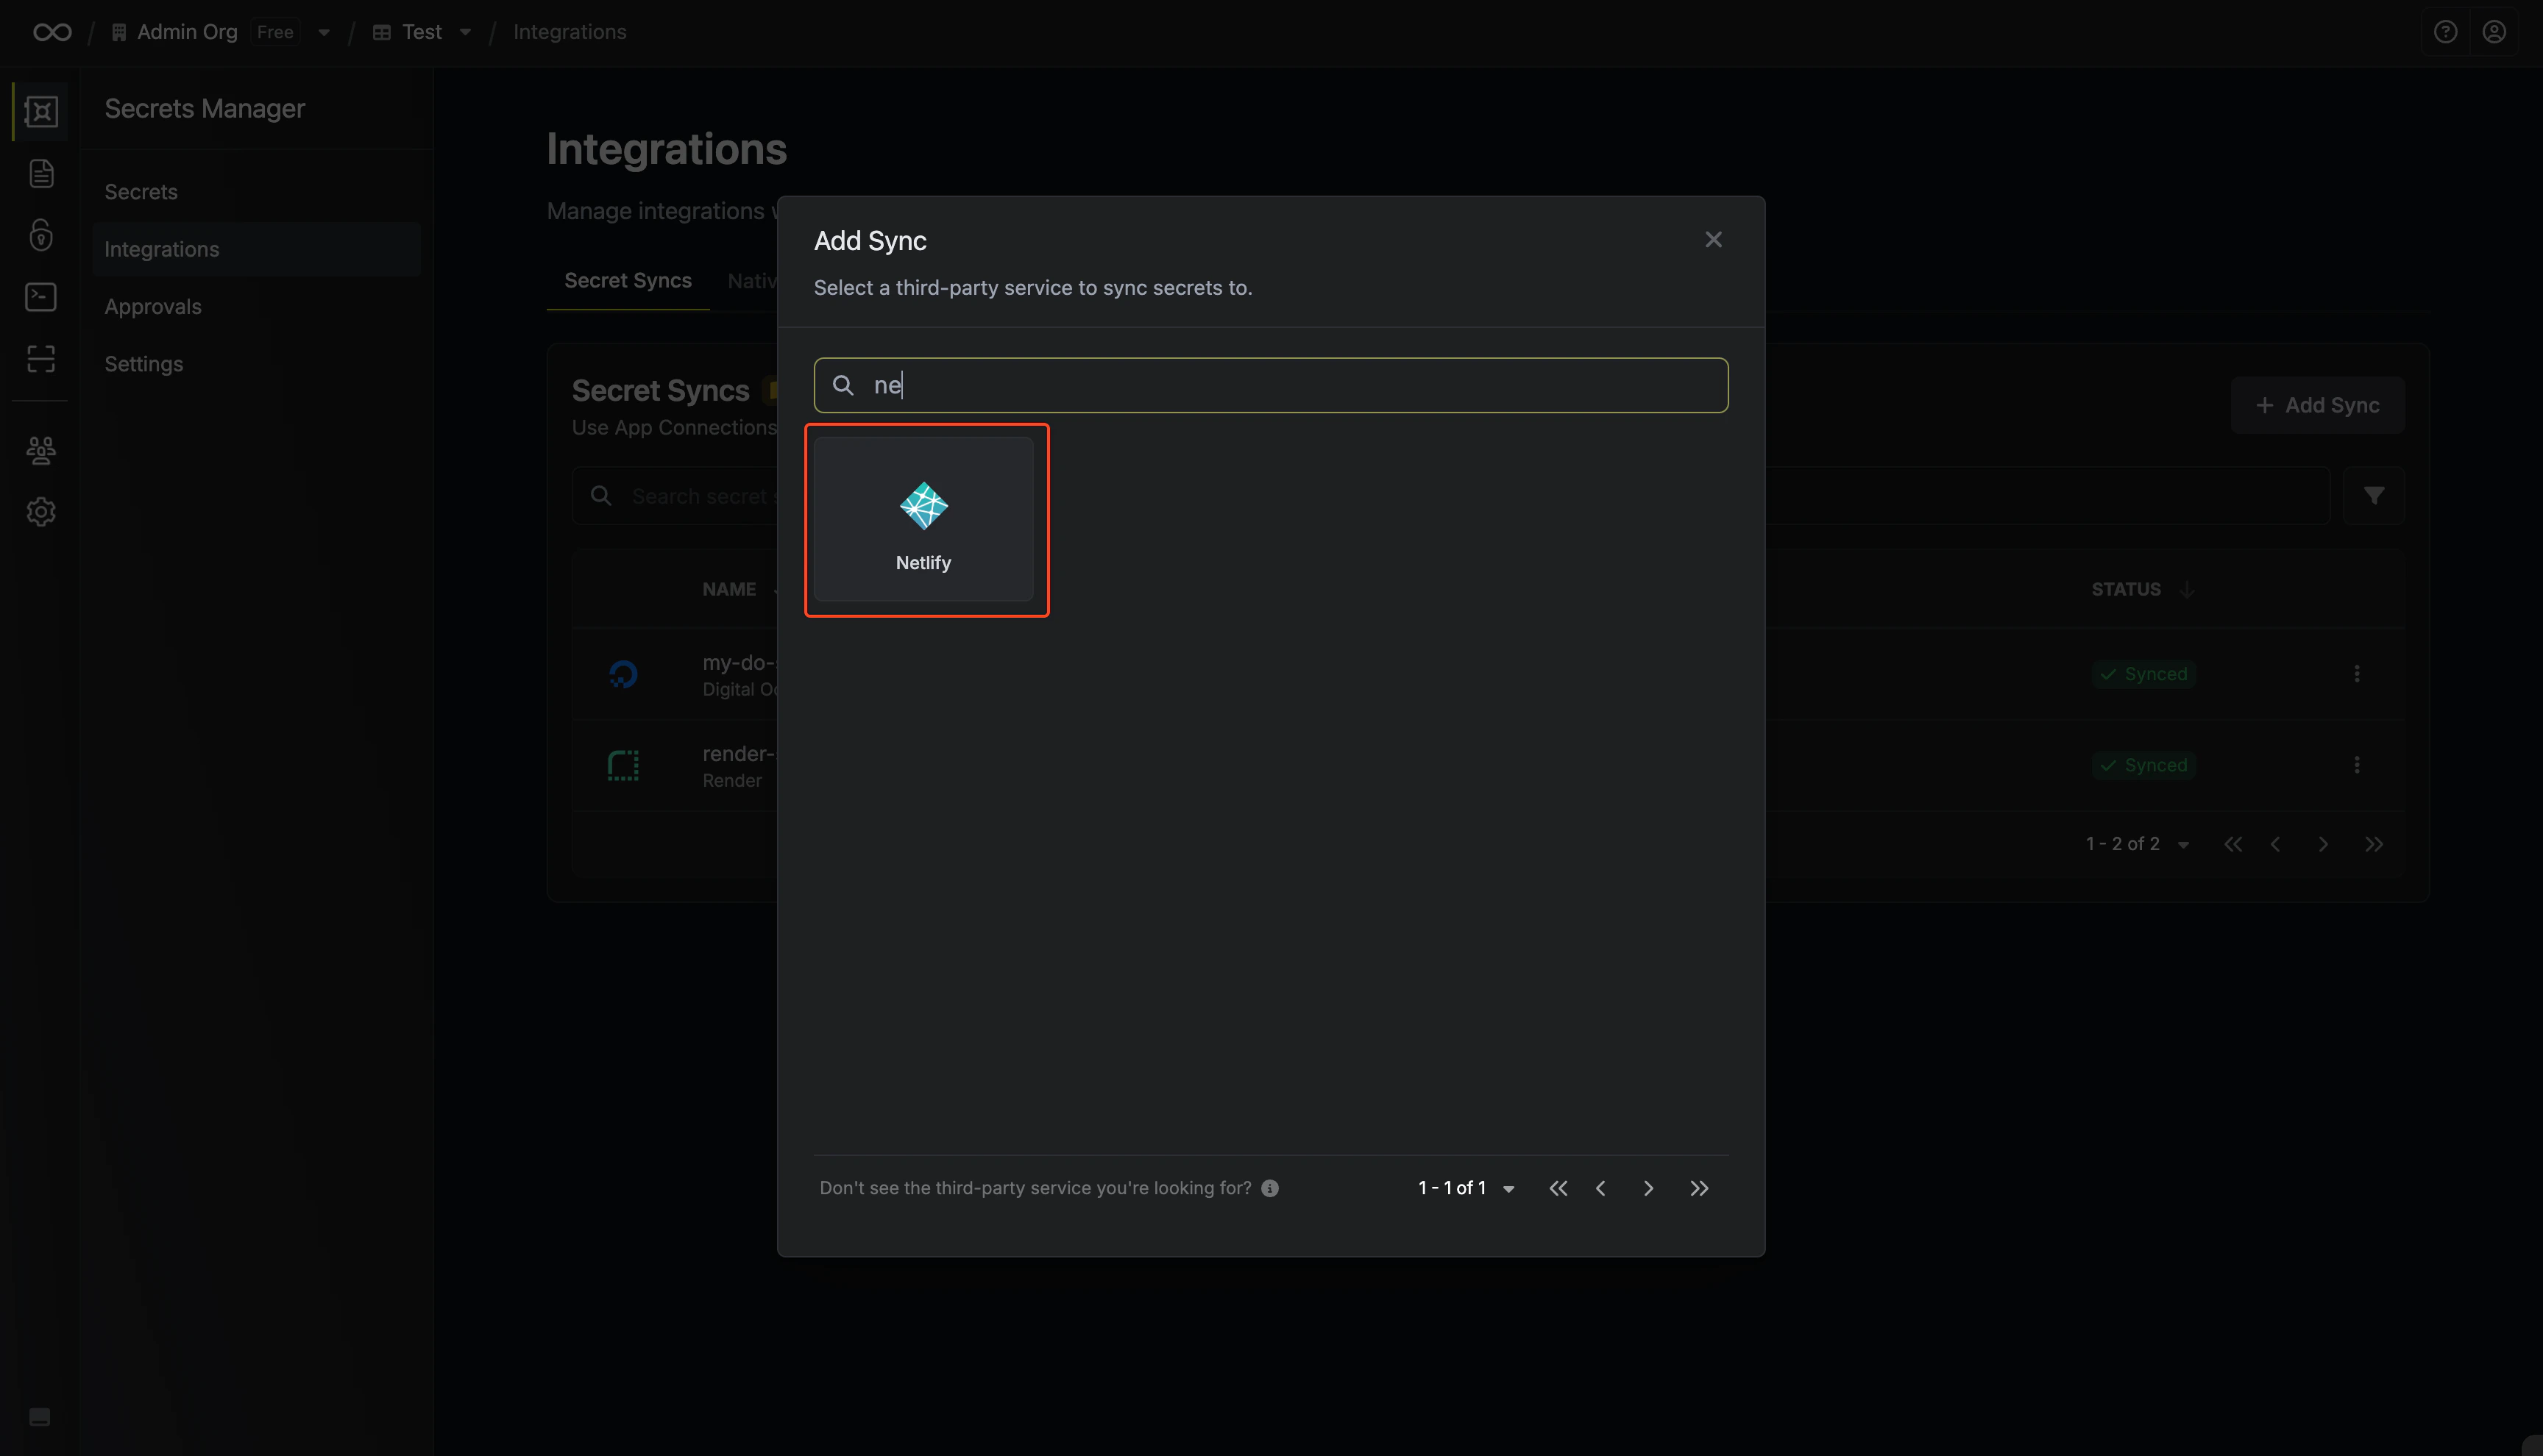The width and height of the screenshot is (2543, 1456).
Task: Click the info icon beside 'Don't see the third-party service'
Action: tap(1269, 1188)
